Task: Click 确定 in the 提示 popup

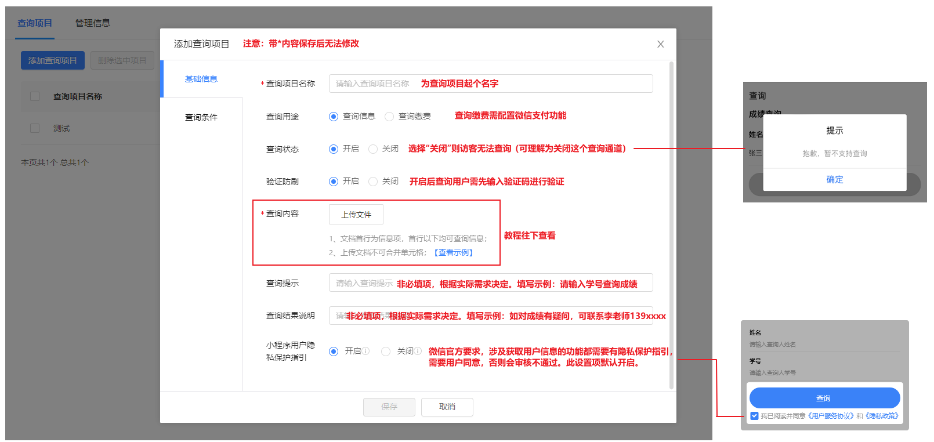Action: click(x=834, y=179)
